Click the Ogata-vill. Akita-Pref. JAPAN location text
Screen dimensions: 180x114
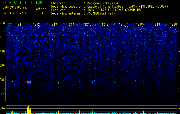click(x=128, y=7)
